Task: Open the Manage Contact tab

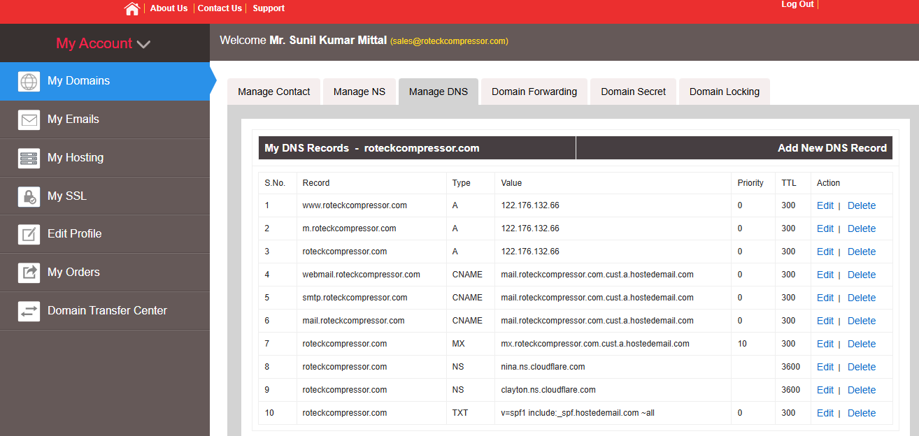Action: click(273, 92)
